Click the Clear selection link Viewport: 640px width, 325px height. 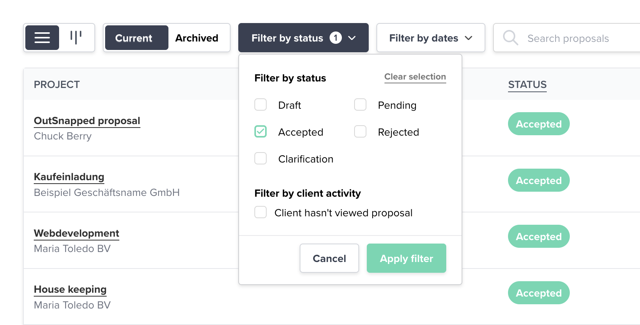tap(415, 76)
